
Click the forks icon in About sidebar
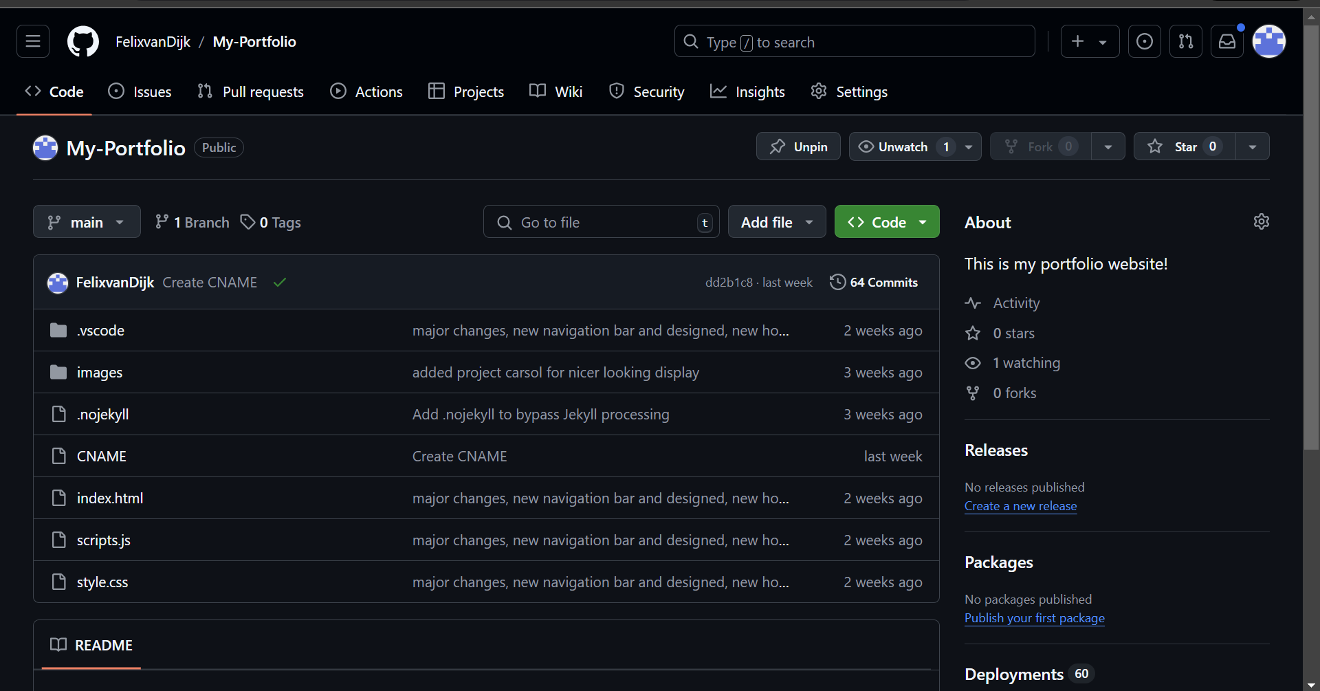973,393
